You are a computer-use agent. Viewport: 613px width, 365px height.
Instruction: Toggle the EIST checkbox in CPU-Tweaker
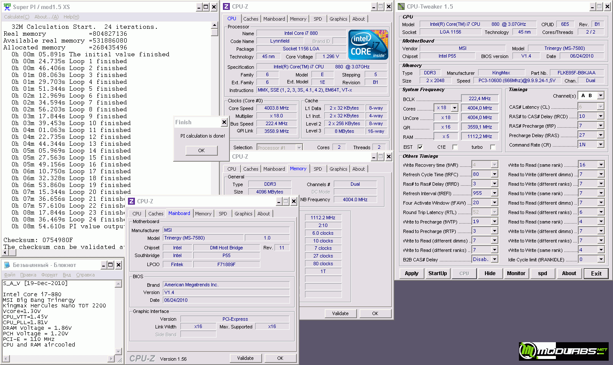(420, 147)
